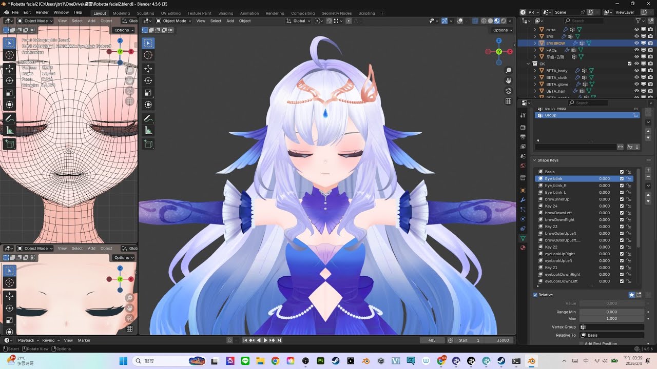This screenshot has height=369, width=657.
Task: Toggle the Relative shape keys checkbox
Action: pyautogui.click(x=535, y=295)
